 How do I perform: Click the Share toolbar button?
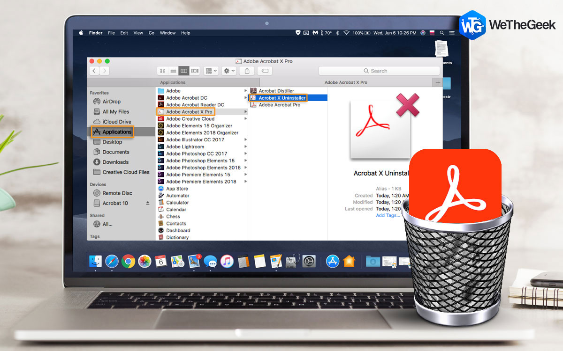coord(247,71)
